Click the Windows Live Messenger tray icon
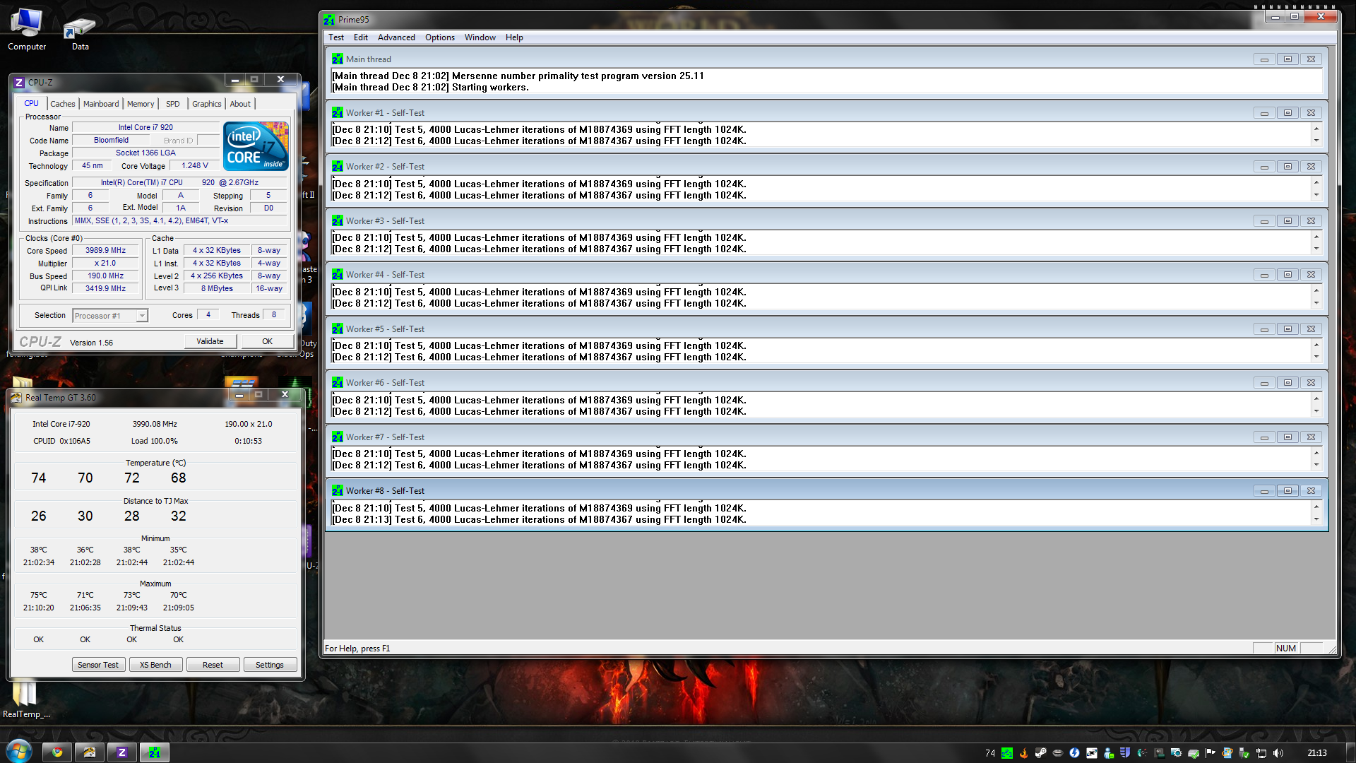The image size is (1356, 763). [x=1109, y=753]
